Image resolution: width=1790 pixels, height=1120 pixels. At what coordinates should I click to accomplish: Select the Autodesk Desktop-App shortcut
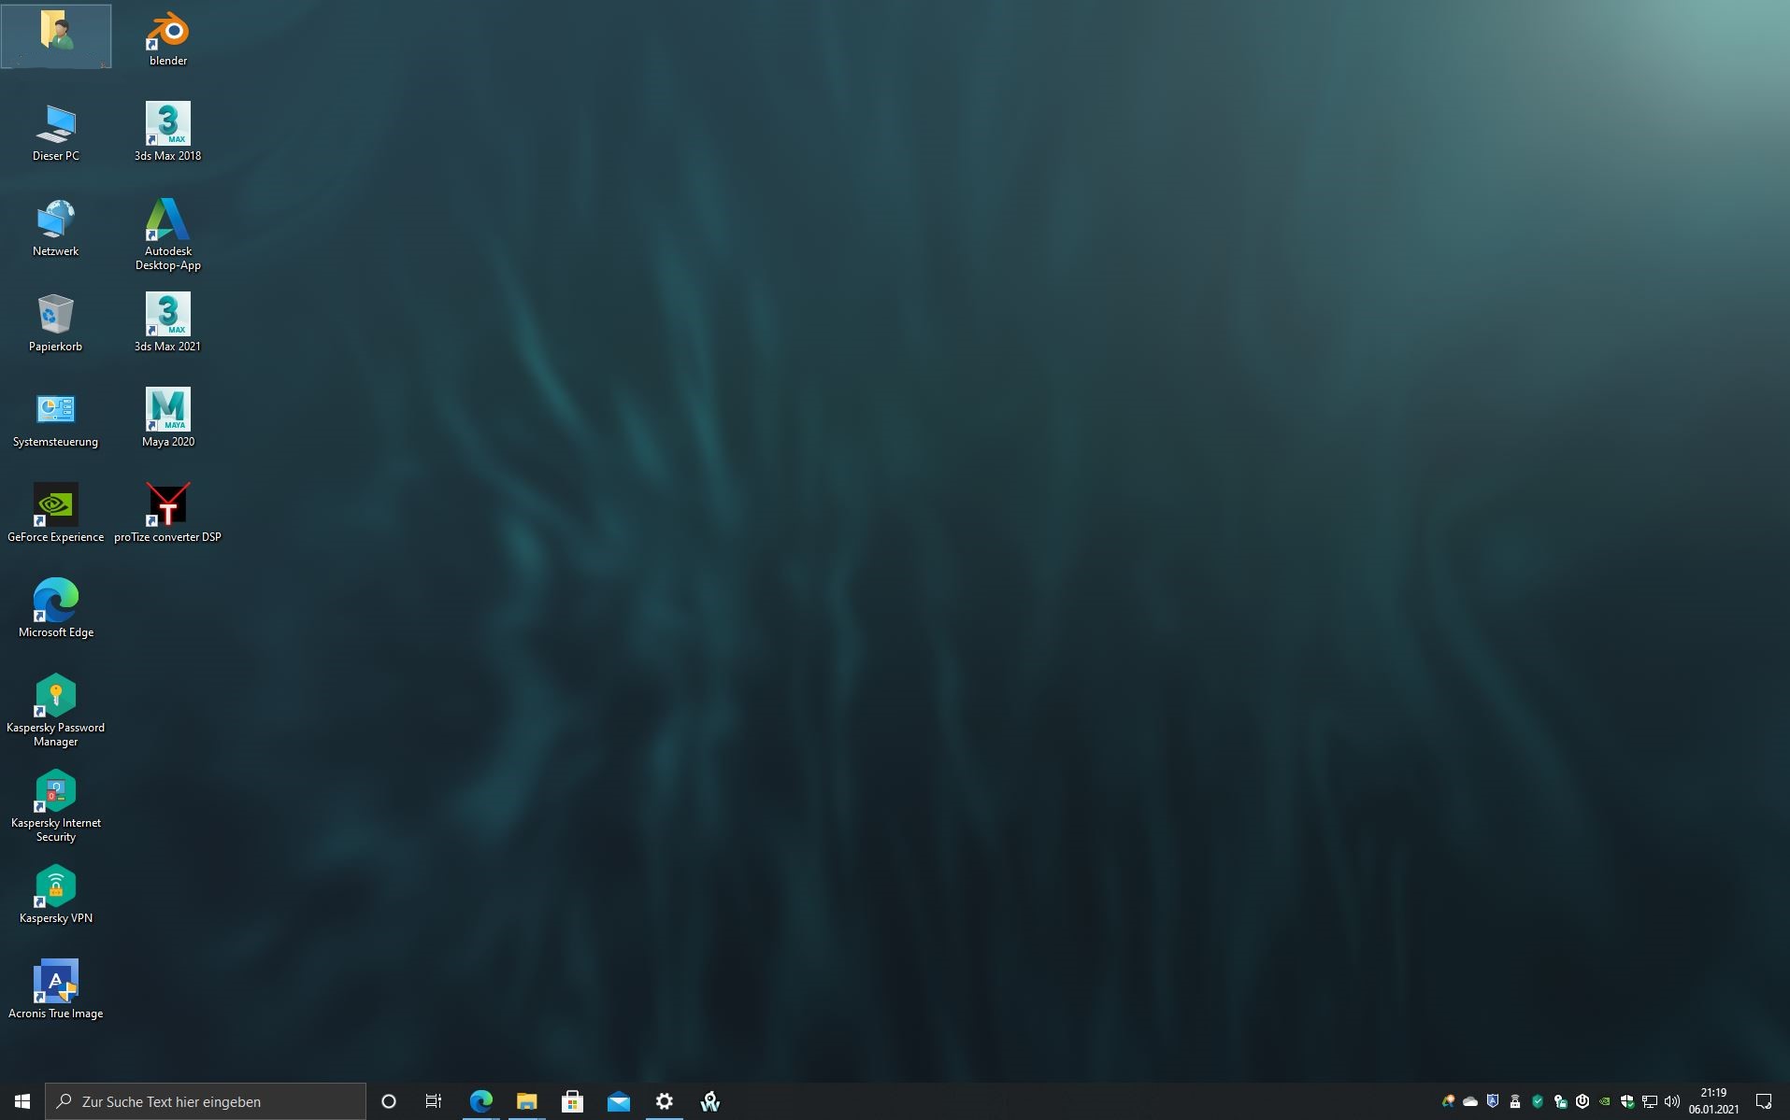click(x=168, y=235)
